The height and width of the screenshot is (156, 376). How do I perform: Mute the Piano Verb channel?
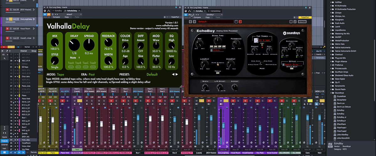62,101
